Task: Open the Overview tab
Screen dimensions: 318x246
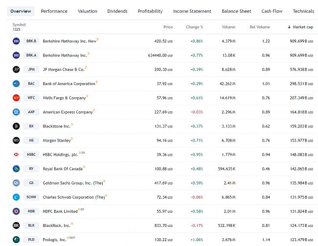Action: (x=21, y=11)
